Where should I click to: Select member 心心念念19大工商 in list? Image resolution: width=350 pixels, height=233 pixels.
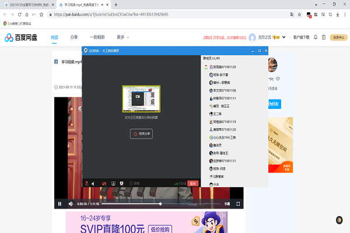coord(222,137)
